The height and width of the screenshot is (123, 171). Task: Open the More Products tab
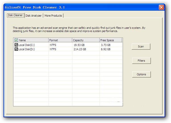click(x=53, y=16)
